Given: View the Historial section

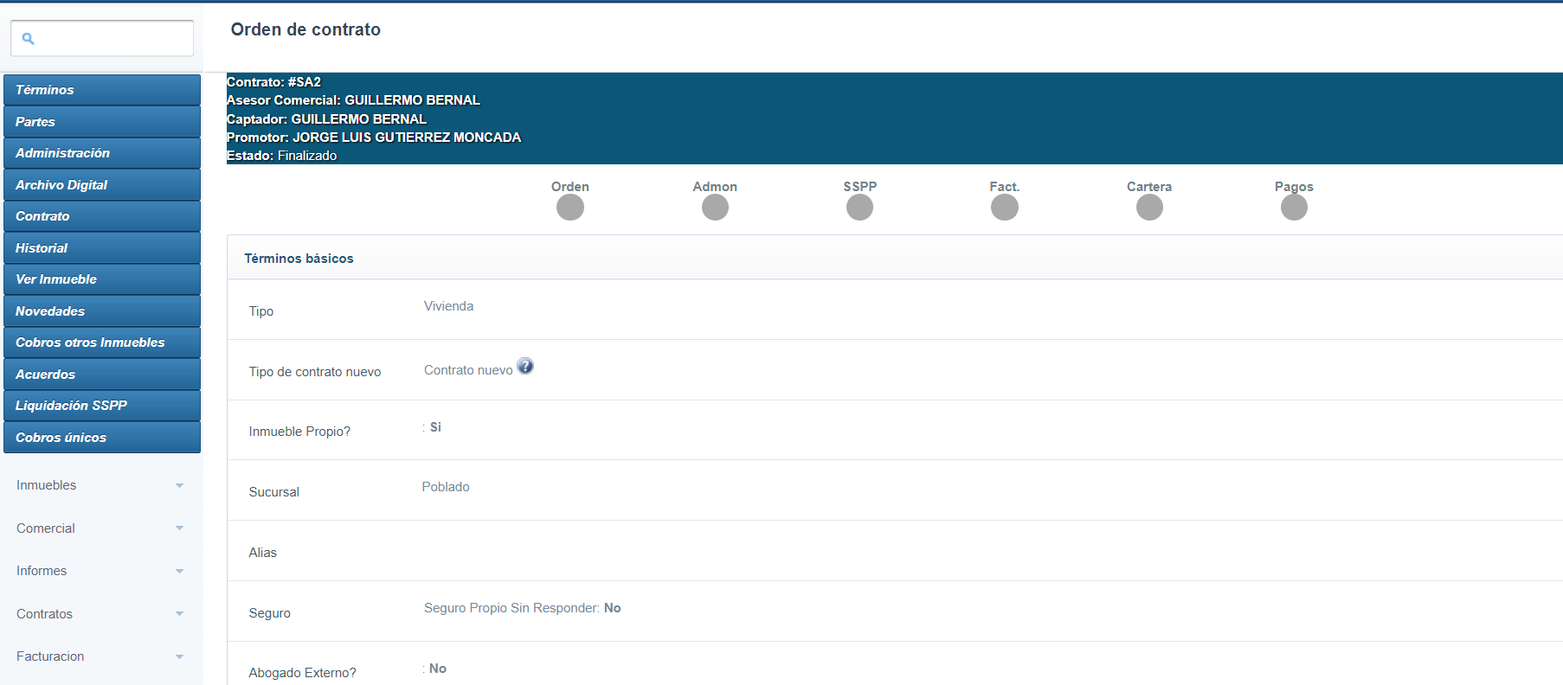Looking at the screenshot, I should [x=102, y=248].
